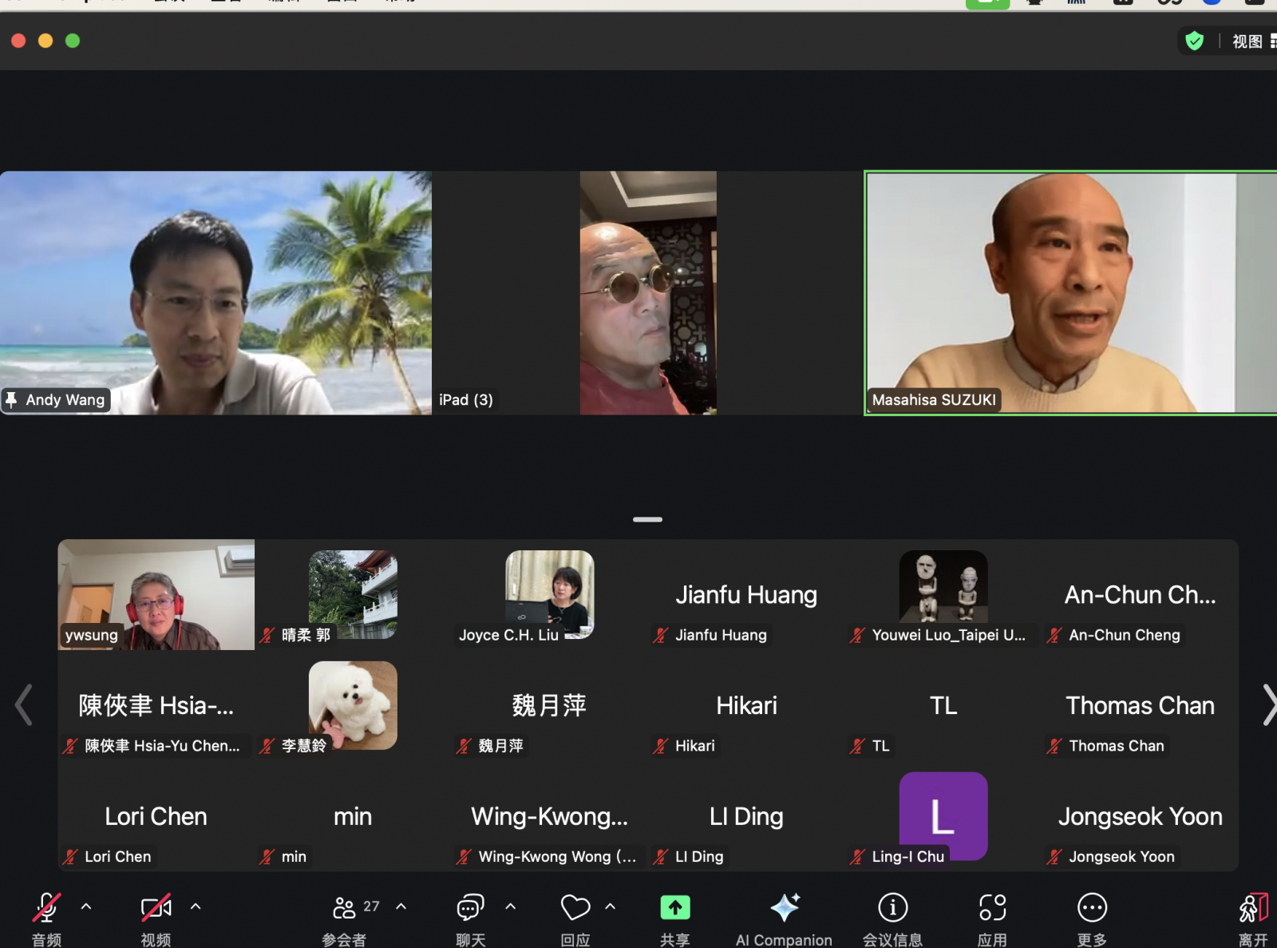Expand video options arrow

(196, 906)
